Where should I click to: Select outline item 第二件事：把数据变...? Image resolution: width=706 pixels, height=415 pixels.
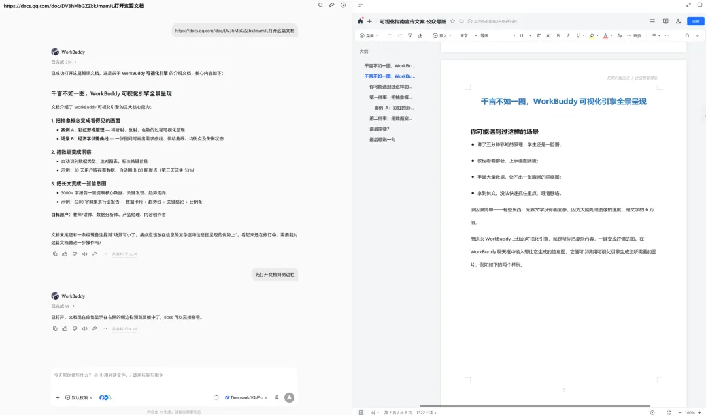coord(390,118)
